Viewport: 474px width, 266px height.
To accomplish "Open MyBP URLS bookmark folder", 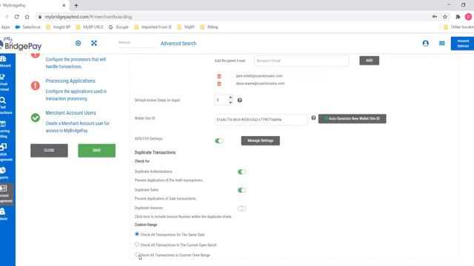I will click(x=90, y=27).
